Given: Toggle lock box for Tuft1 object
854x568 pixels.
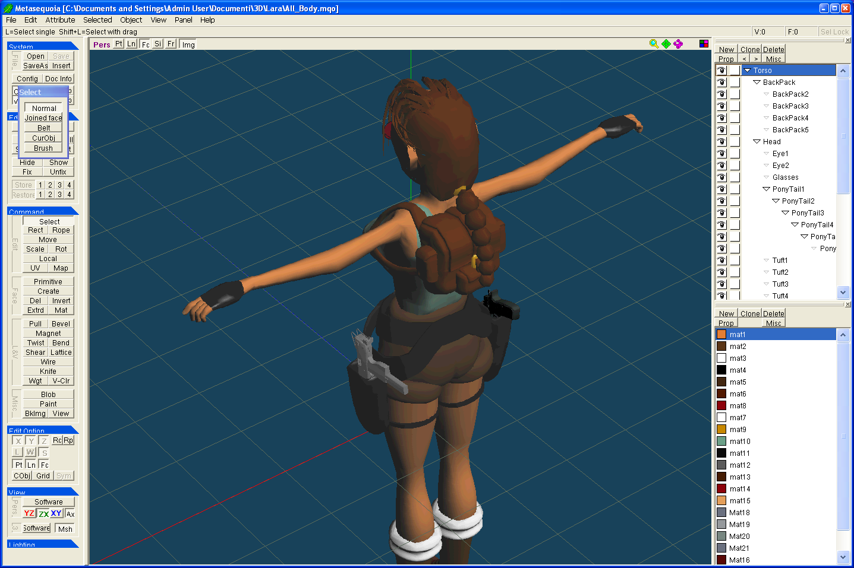Looking at the screenshot, I should pyautogui.click(x=735, y=261).
